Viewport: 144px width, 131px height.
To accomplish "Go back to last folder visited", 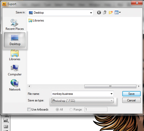I will [x=99, y=12].
